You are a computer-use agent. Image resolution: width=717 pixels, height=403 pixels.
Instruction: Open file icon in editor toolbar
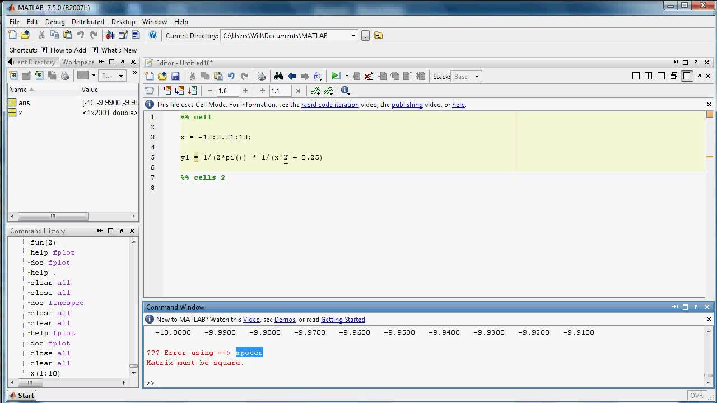click(162, 76)
